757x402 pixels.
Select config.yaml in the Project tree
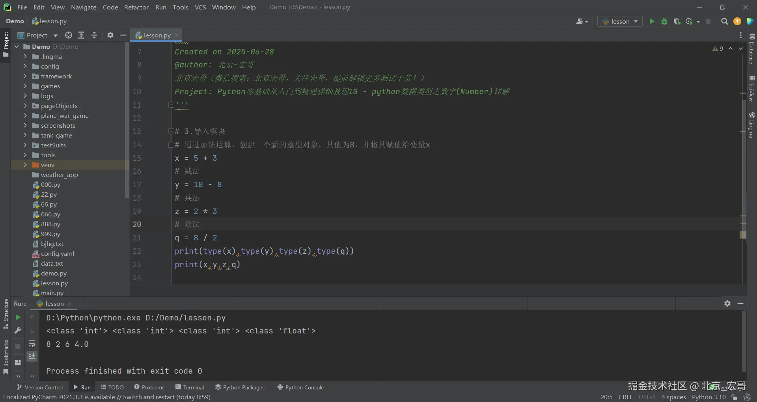58,253
